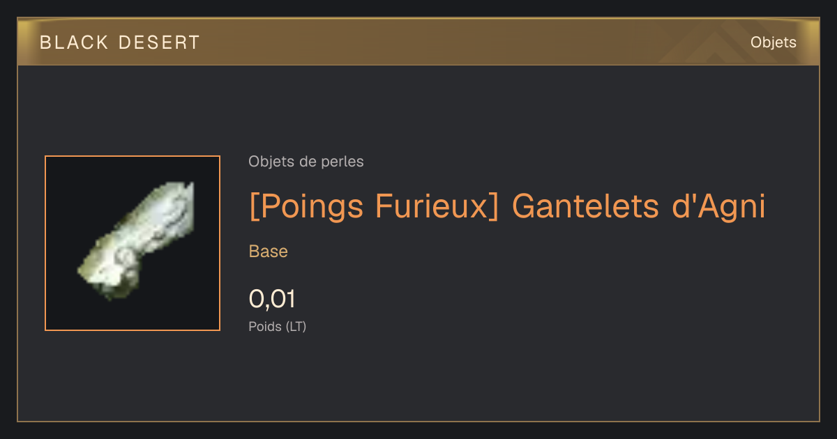This screenshot has width=837, height=439.
Task: Select the Objets de perles category label
Action: click(306, 162)
